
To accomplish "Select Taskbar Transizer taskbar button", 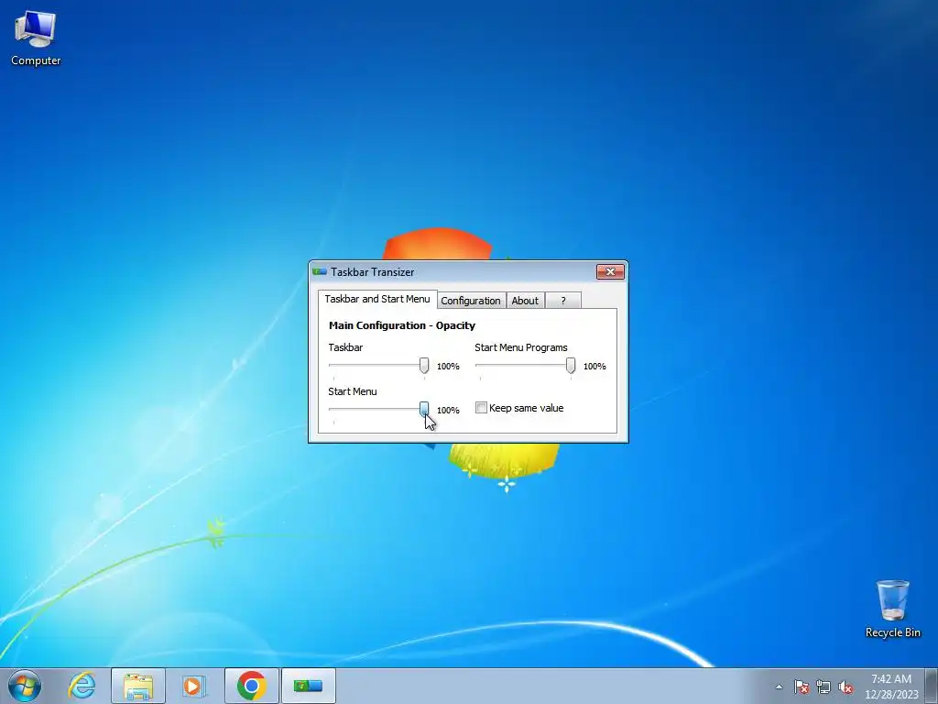I will point(308,686).
